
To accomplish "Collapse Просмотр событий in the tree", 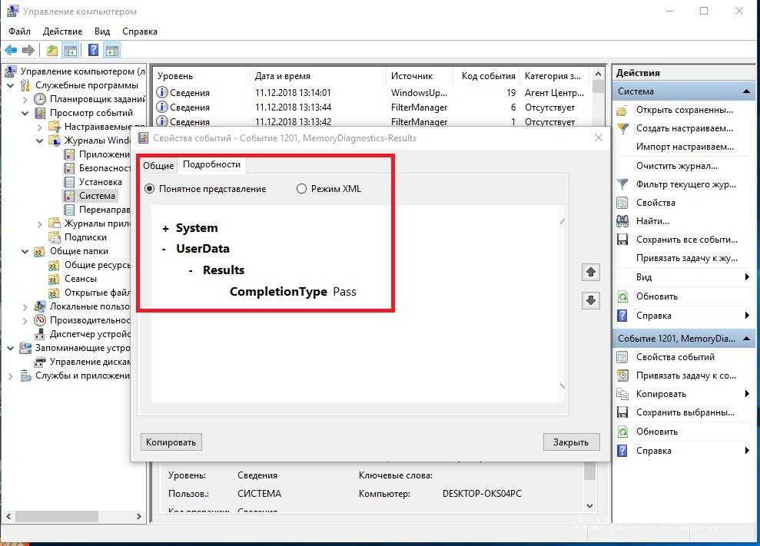I will [x=25, y=113].
